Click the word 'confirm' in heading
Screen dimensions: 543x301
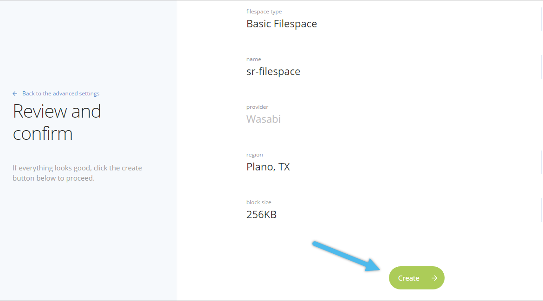tap(43, 134)
